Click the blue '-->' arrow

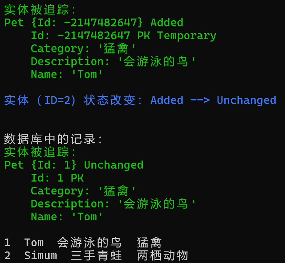pos(200,100)
